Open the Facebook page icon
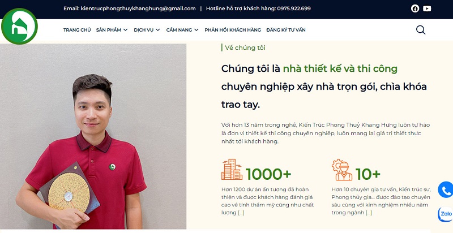 tap(415, 8)
